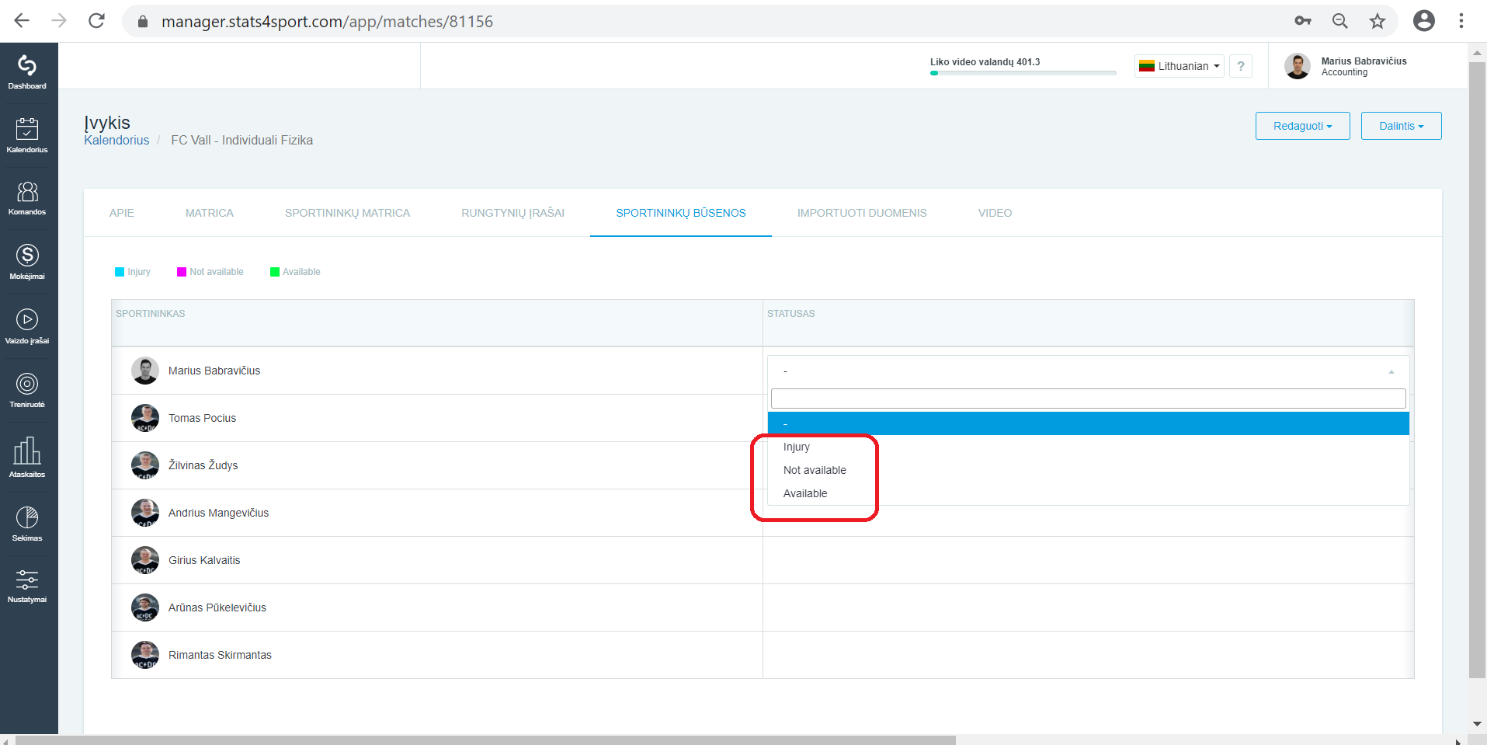Click the dropdown search input field
Image resolution: width=1487 pixels, height=745 pixels.
point(1089,399)
